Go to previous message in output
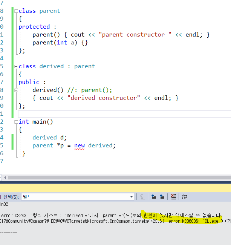Image resolution: width=231 pixels, height=245 pixels. tap(154, 197)
